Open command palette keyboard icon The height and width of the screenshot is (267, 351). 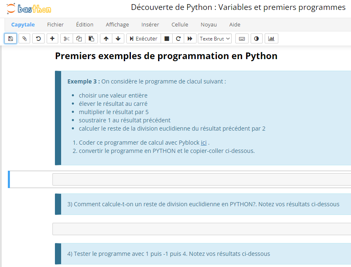point(242,38)
